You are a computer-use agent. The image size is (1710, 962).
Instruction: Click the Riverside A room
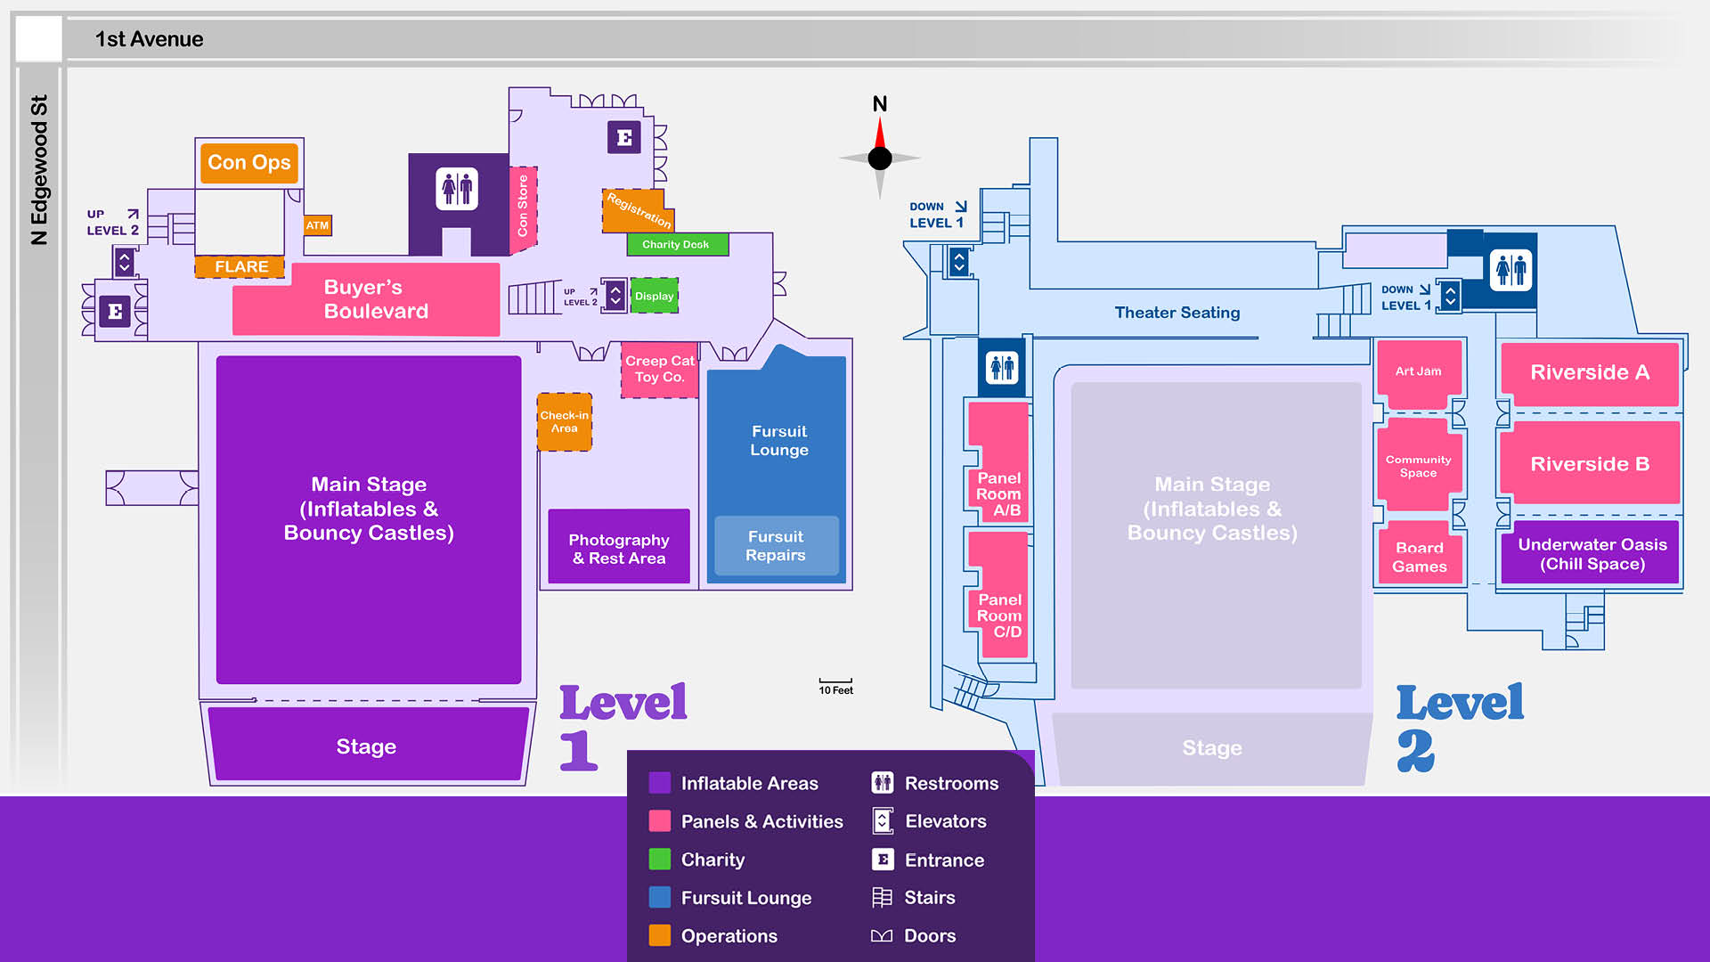(x=1590, y=372)
